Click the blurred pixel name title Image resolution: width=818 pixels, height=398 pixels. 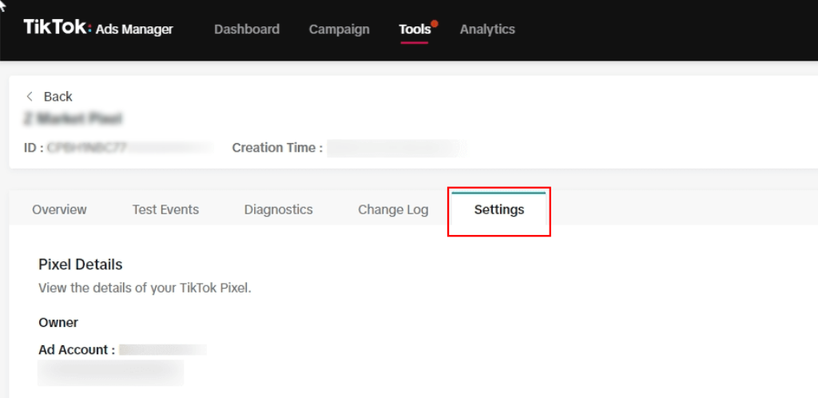73,119
